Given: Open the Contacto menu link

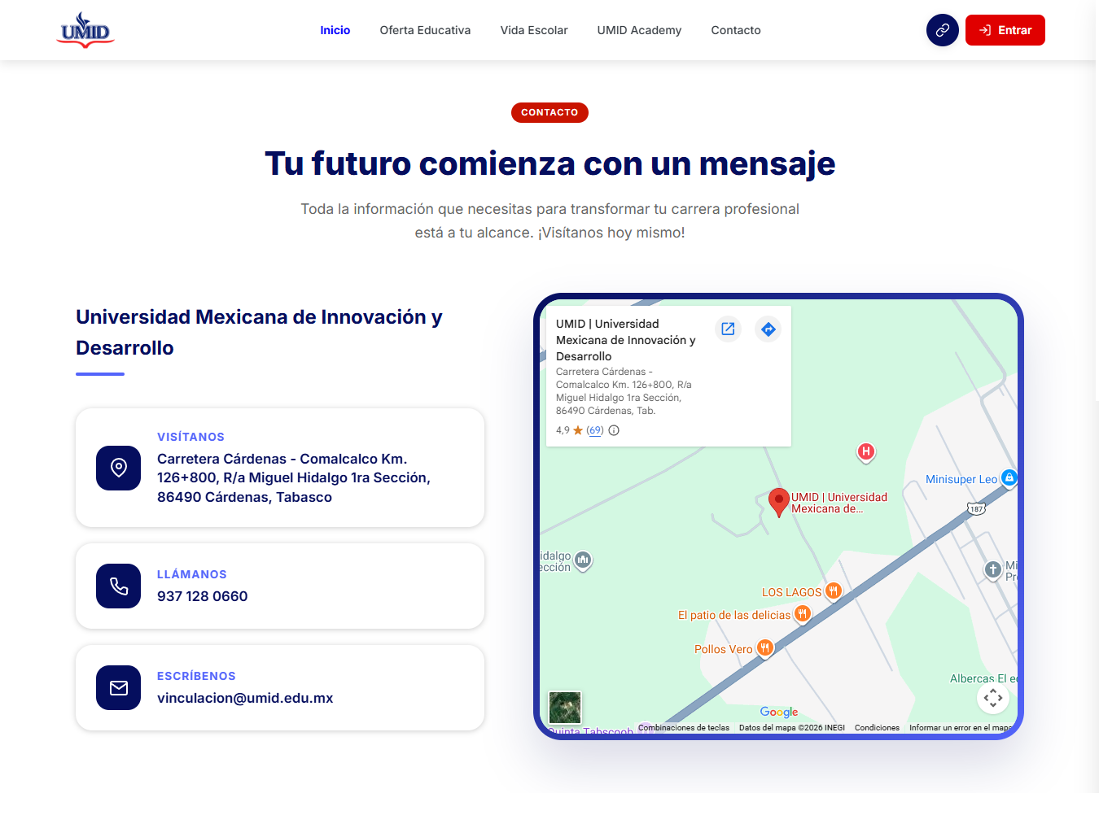Looking at the screenshot, I should pos(736,30).
